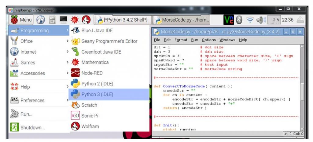Launch Scratch
Image resolution: width=313 pixels, height=142 pixels.
click(x=109, y=105)
